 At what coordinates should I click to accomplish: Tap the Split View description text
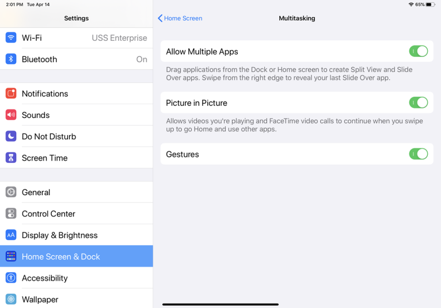pyautogui.click(x=289, y=74)
